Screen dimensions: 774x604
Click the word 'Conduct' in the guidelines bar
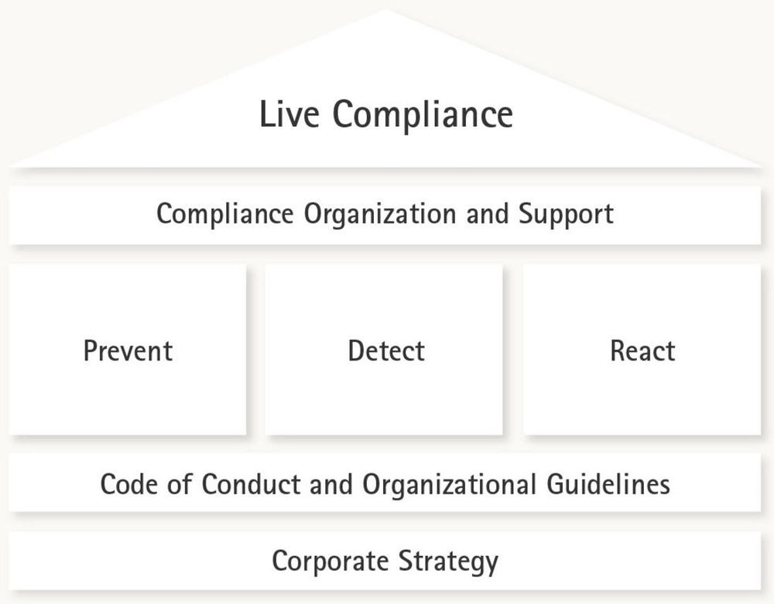[x=252, y=483]
